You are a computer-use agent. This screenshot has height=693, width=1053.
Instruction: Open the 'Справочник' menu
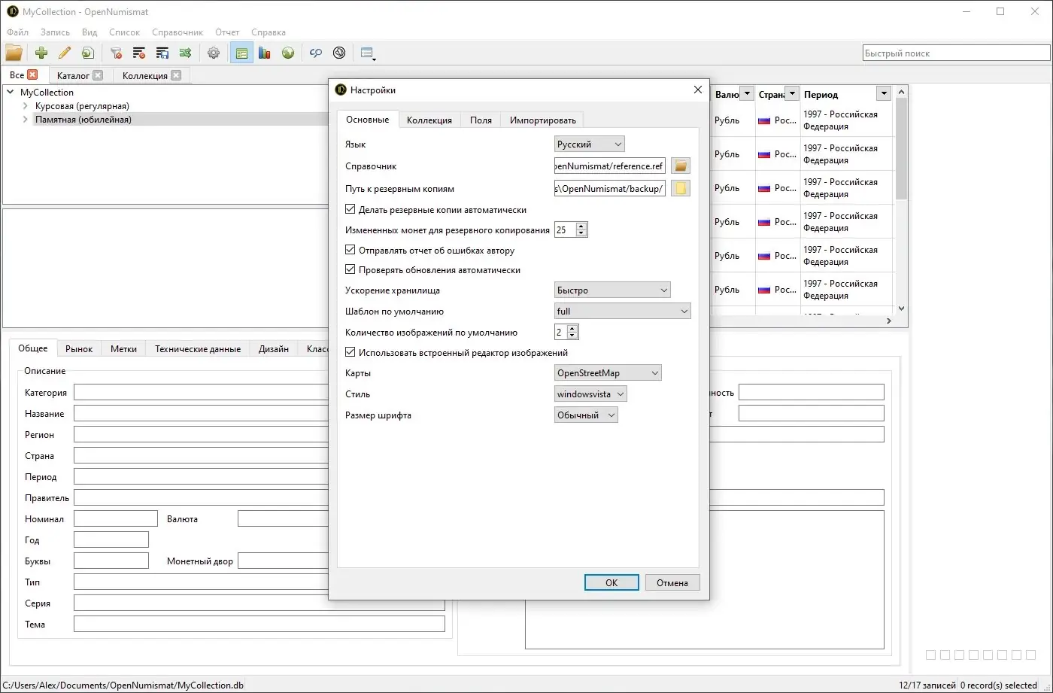point(178,32)
